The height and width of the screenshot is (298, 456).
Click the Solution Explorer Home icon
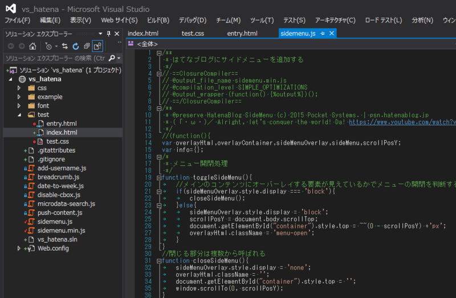(x=32, y=46)
